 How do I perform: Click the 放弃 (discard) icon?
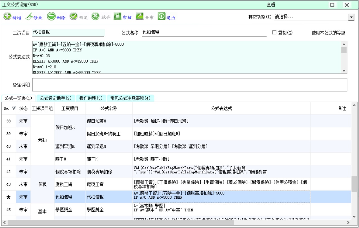click(96, 17)
